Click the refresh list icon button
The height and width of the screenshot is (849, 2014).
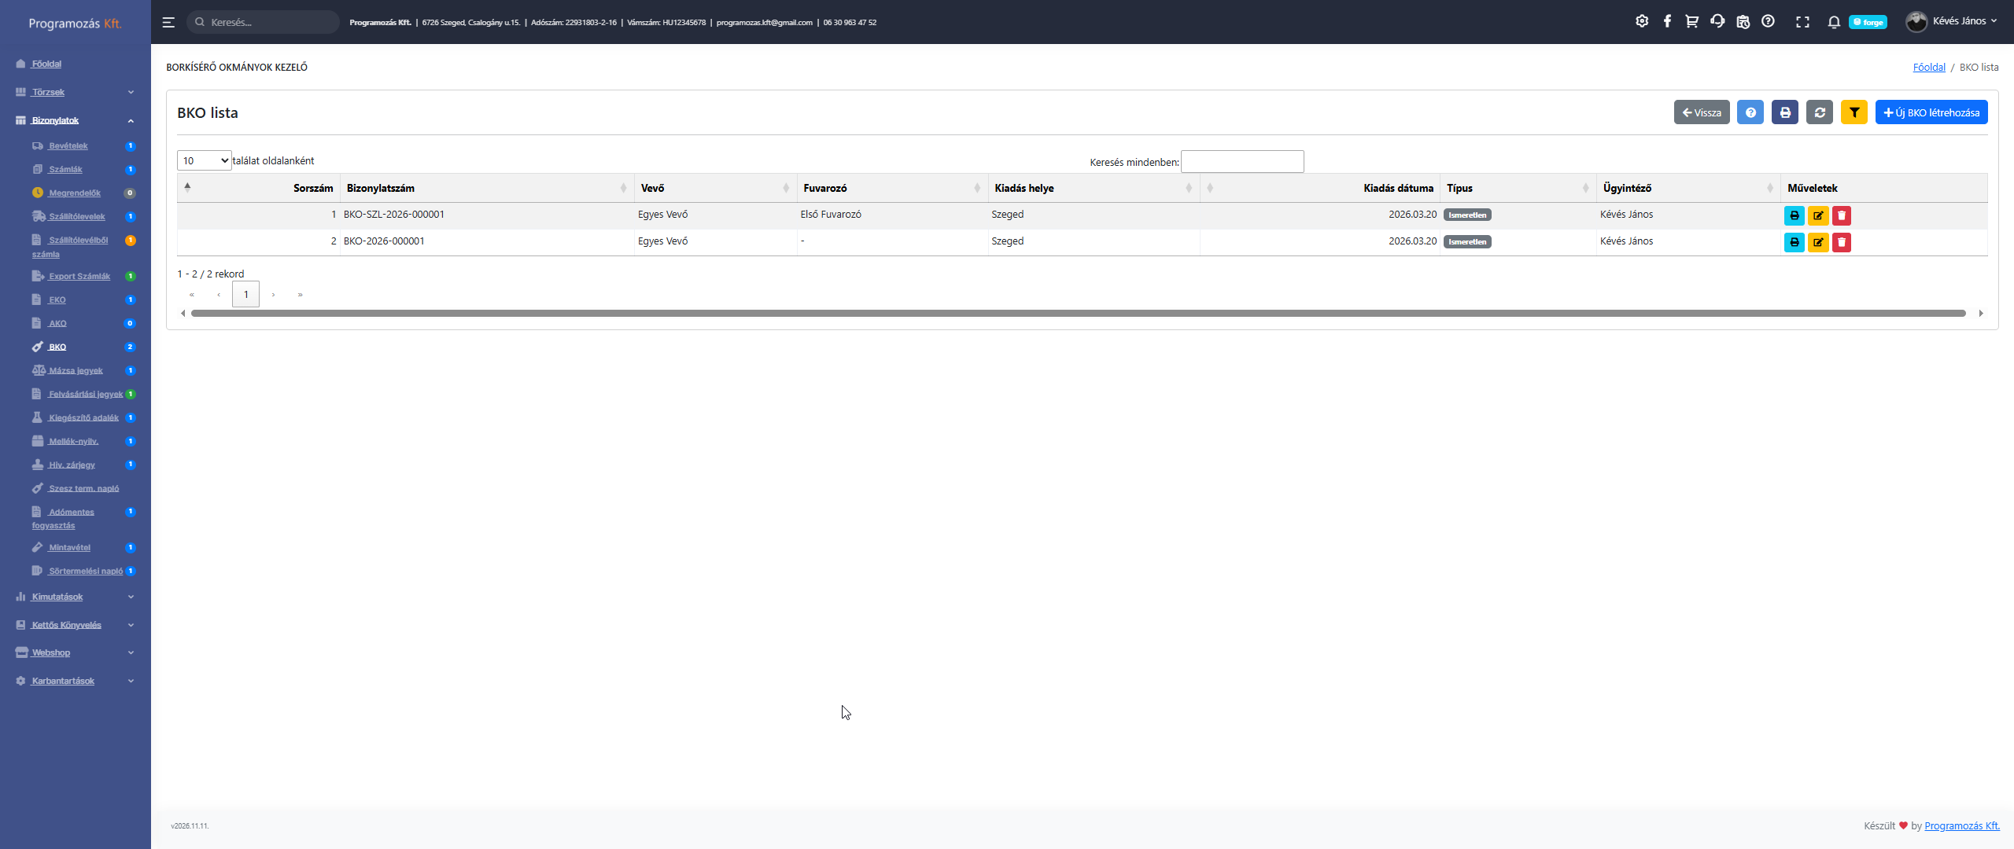point(1819,112)
